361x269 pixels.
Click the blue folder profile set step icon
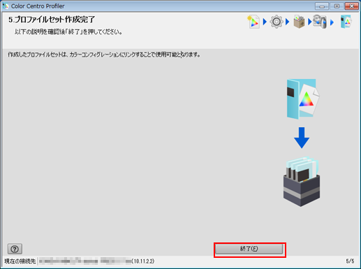346,22
